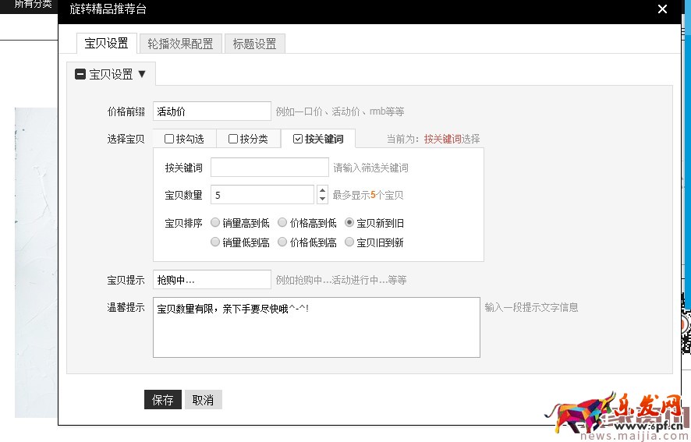The height and width of the screenshot is (442, 691).
Task: Check the 按勾选 option
Action: [169, 139]
